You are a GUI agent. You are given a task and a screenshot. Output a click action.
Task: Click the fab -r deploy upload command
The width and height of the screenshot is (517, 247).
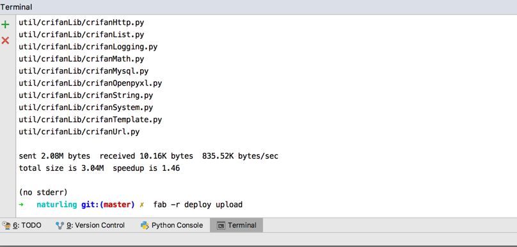pos(198,205)
